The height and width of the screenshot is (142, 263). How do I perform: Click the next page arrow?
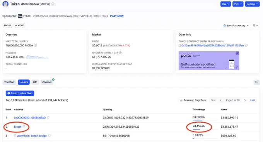[245, 100]
